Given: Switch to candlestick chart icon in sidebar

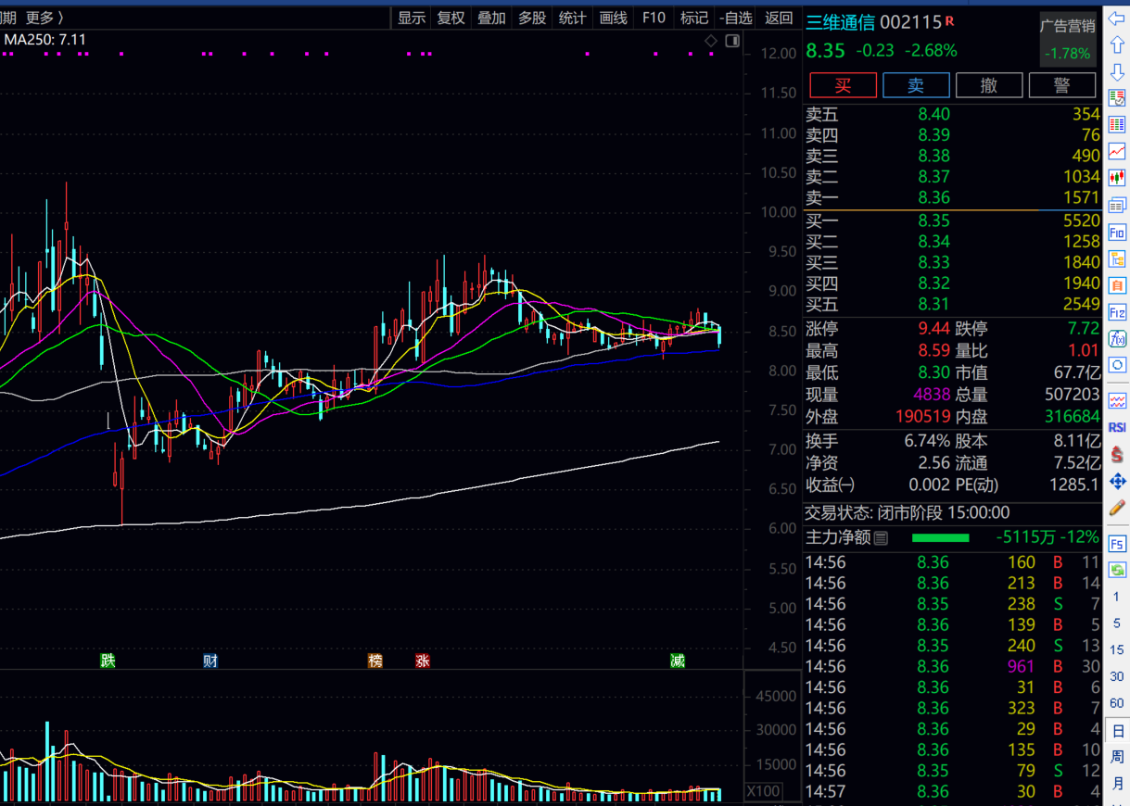Looking at the screenshot, I should click(x=1117, y=178).
